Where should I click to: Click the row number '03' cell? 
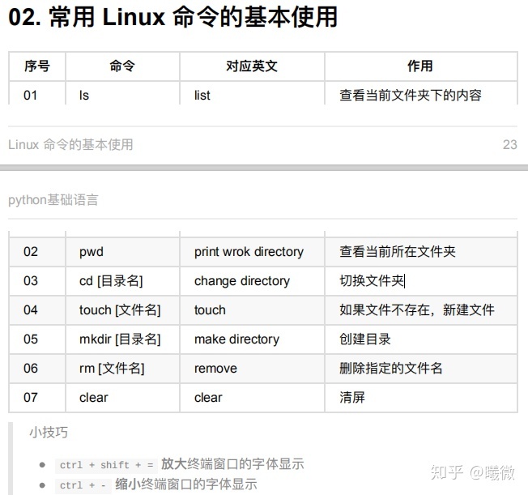pos(37,281)
